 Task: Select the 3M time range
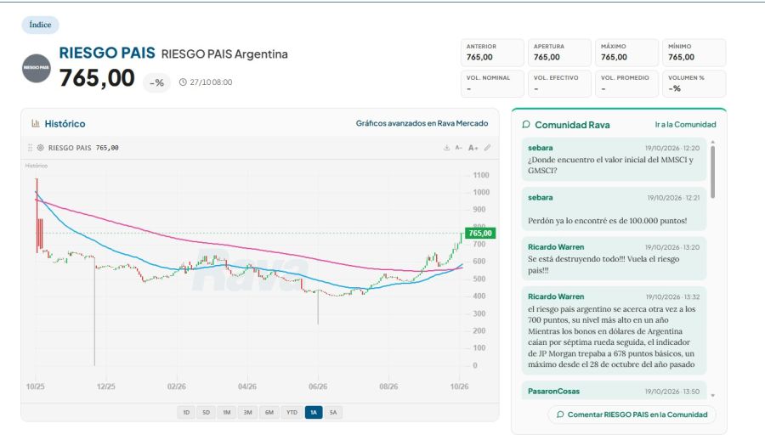[x=248, y=412]
